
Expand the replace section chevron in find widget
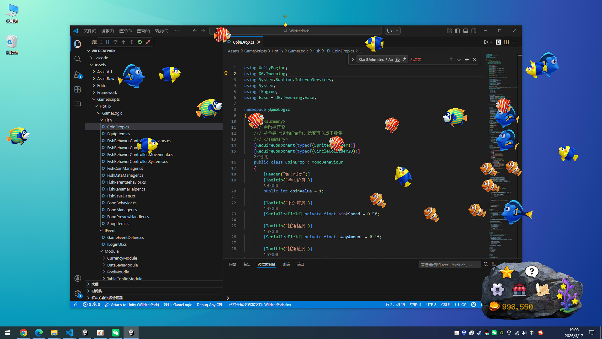(353, 59)
